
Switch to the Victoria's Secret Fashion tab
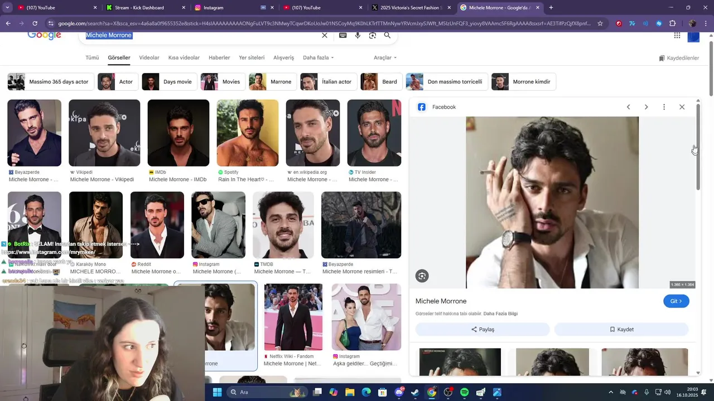(412, 8)
